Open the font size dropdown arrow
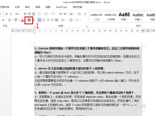 pyautogui.click(x=3, y=14)
